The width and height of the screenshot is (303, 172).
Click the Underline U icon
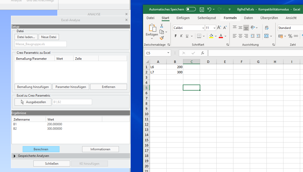(x=187, y=36)
